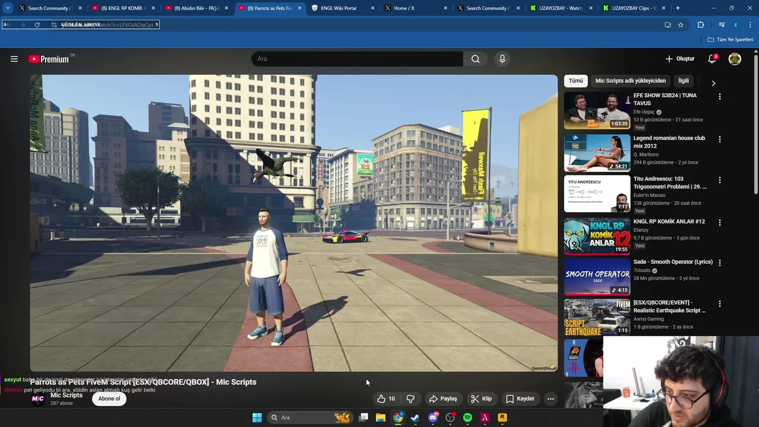759x427 pixels.
Task: Open options for KNGL RP KOMİK ANLAR #12
Action: [720, 222]
